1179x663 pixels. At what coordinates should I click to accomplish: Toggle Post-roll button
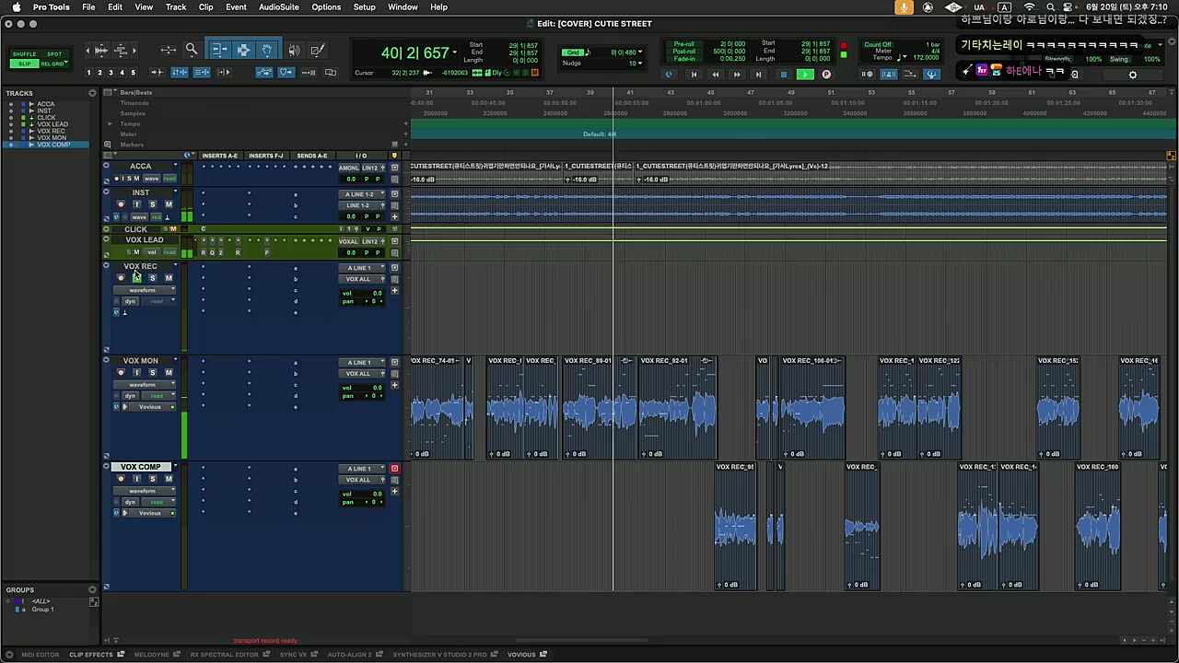tap(683, 51)
